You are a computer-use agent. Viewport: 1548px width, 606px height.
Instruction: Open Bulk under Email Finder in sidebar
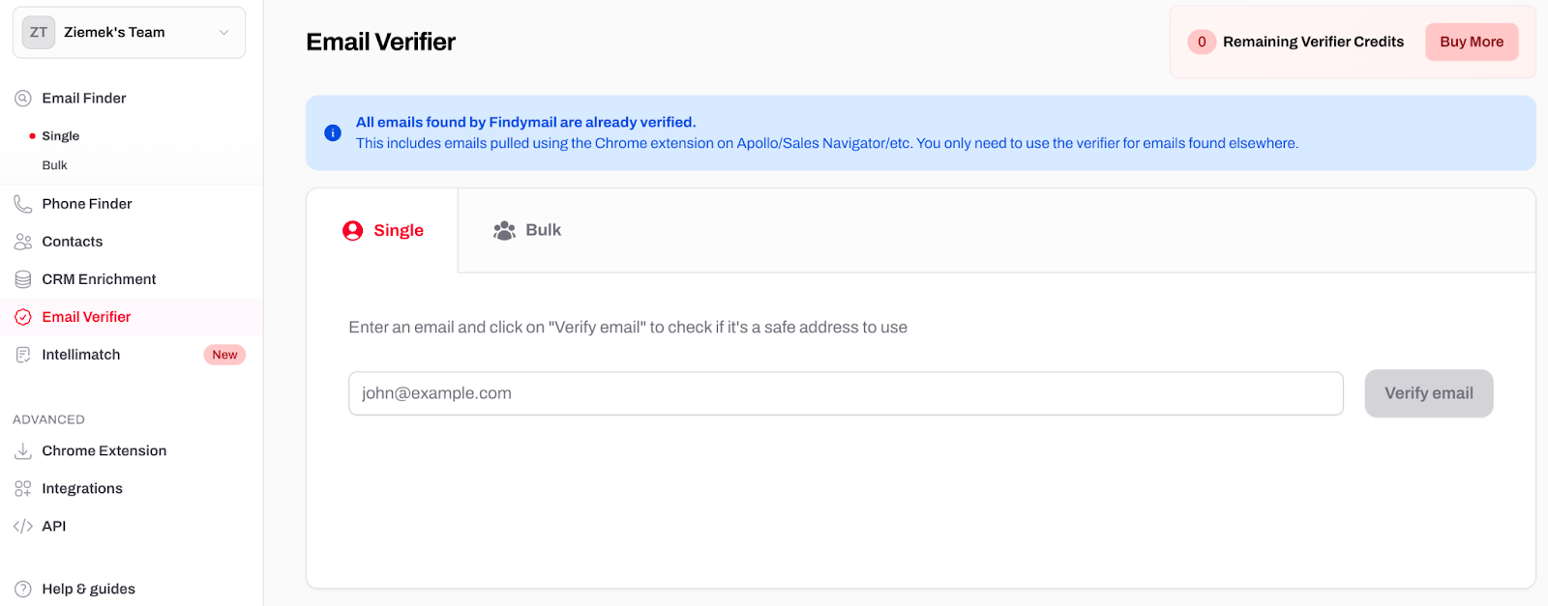[x=55, y=165]
